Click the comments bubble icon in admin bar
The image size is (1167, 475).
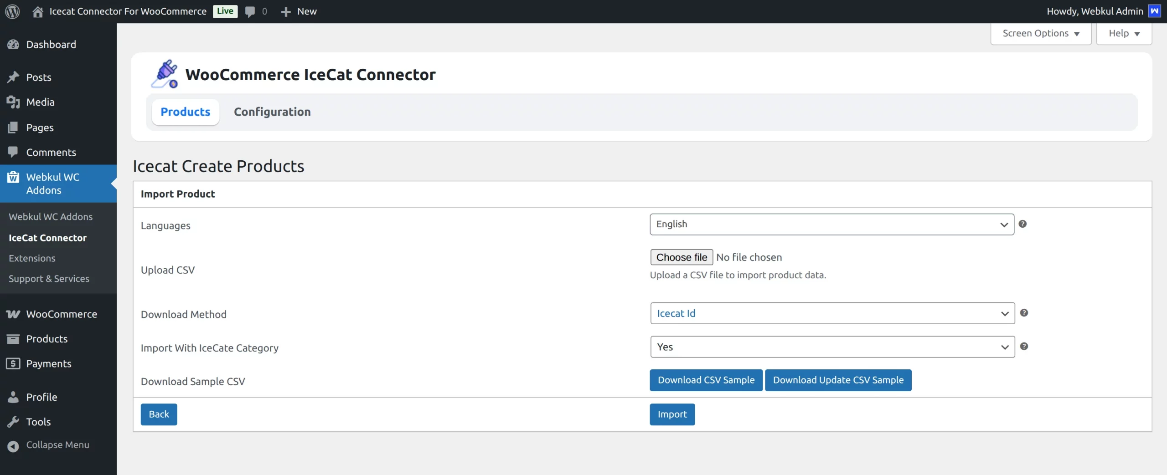point(250,11)
